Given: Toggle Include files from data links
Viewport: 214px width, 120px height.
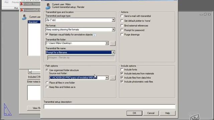Looking at the screenshot, I should pyautogui.click(x=122, y=78).
